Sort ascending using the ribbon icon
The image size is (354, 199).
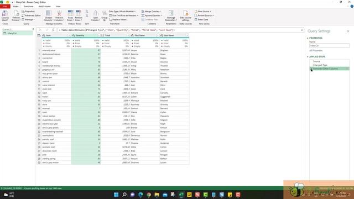click(87, 12)
